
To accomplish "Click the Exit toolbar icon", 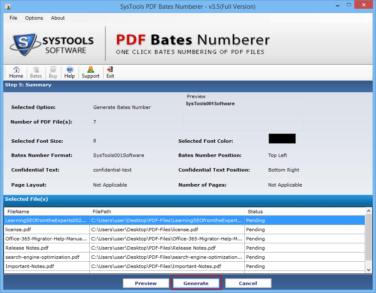I will point(110,72).
